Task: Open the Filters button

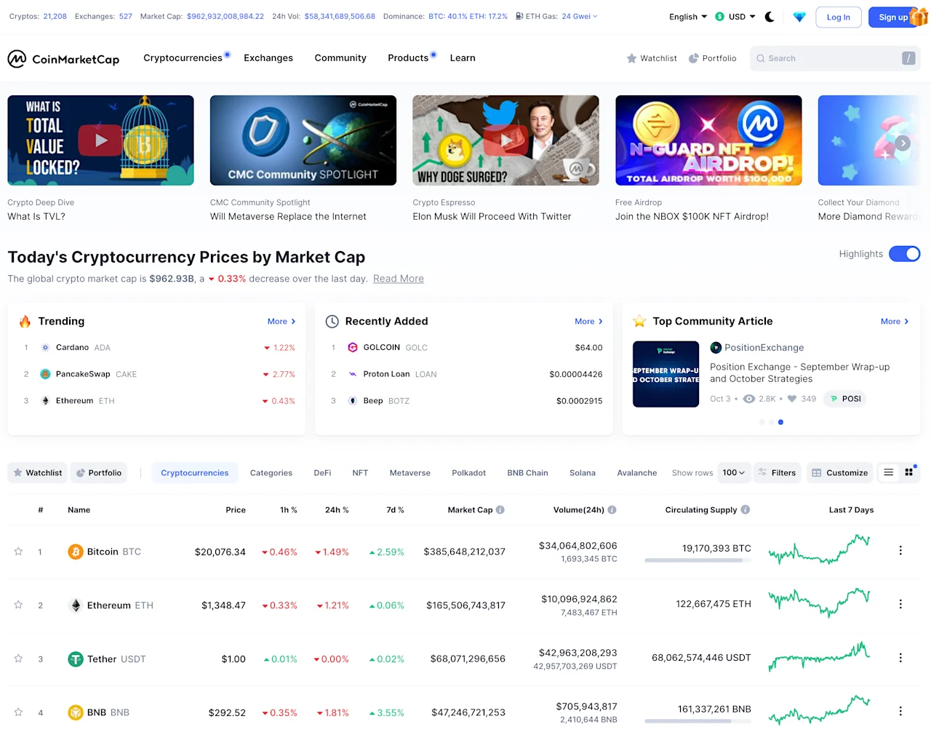Action: [777, 473]
